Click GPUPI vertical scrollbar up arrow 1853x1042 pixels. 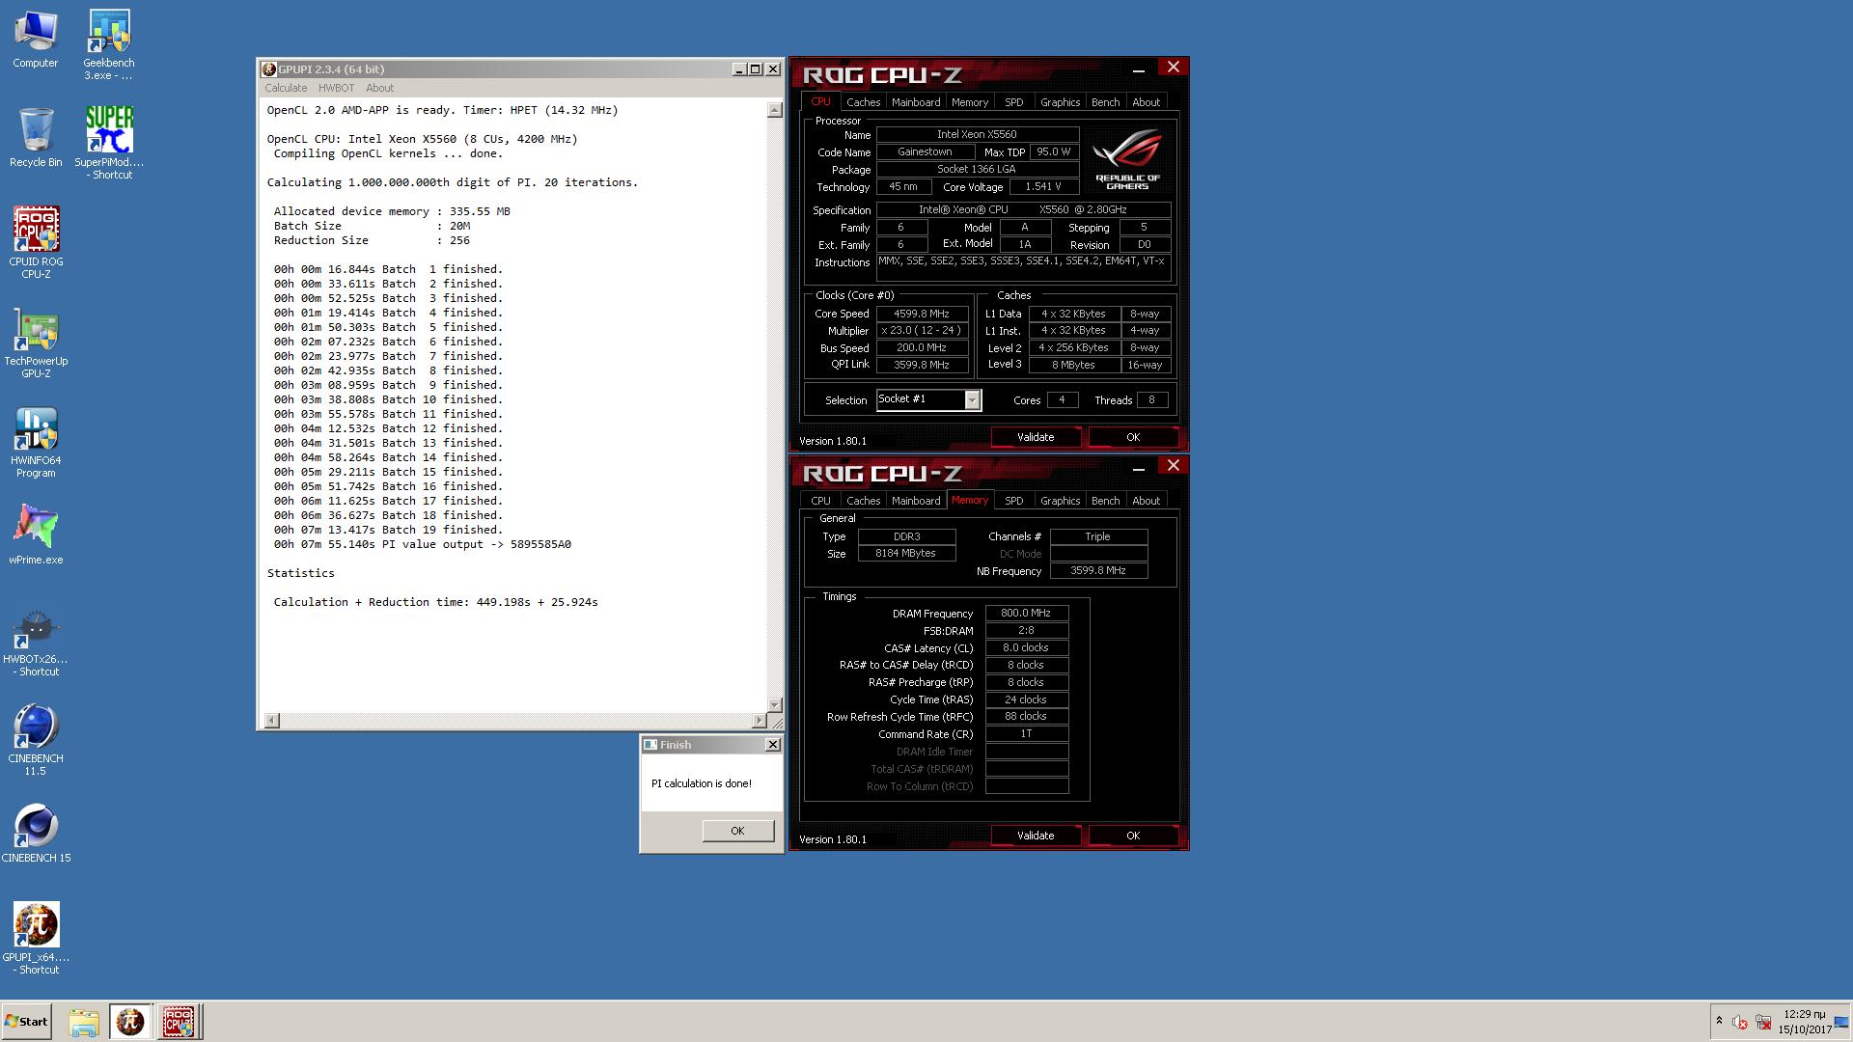pyautogui.click(x=774, y=110)
